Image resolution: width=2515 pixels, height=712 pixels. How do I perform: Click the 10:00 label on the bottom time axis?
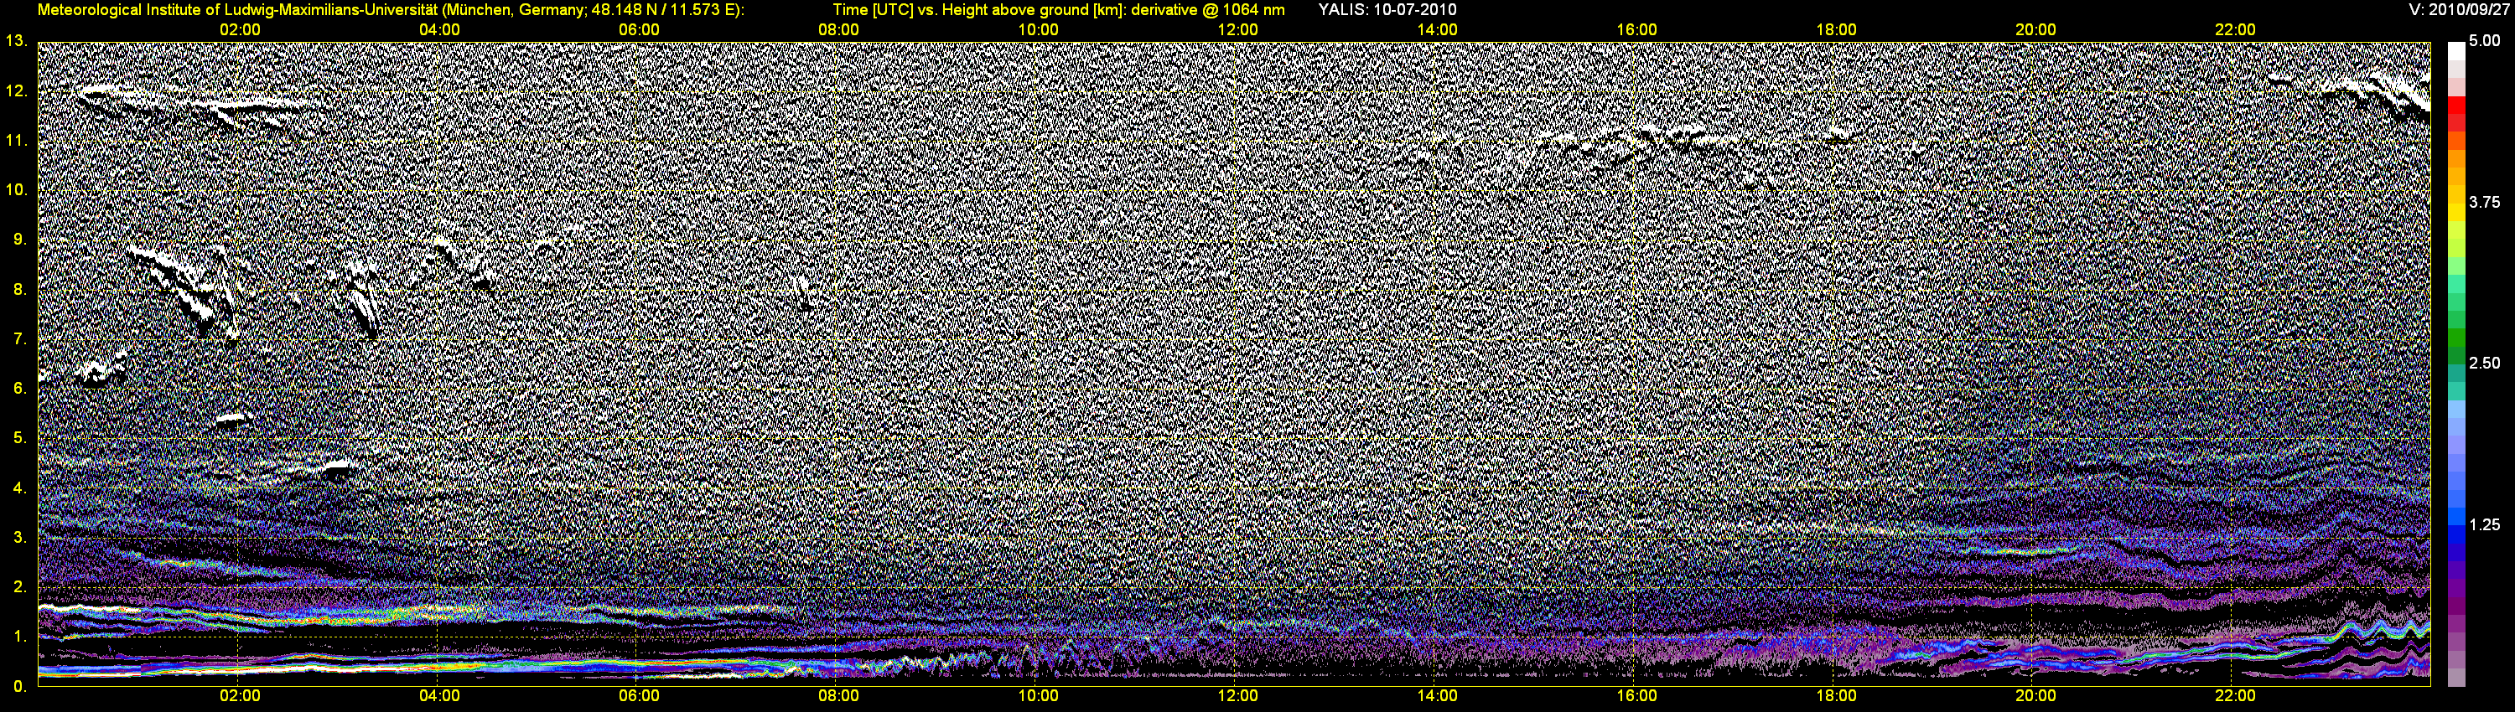[x=1038, y=696]
